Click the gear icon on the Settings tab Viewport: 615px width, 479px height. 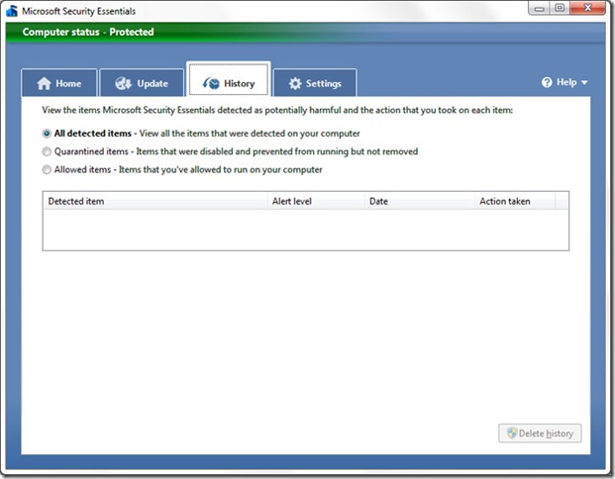pos(295,83)
